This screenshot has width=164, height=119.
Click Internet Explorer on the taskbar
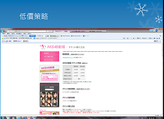pyautogui.click(x=18, y=118)
